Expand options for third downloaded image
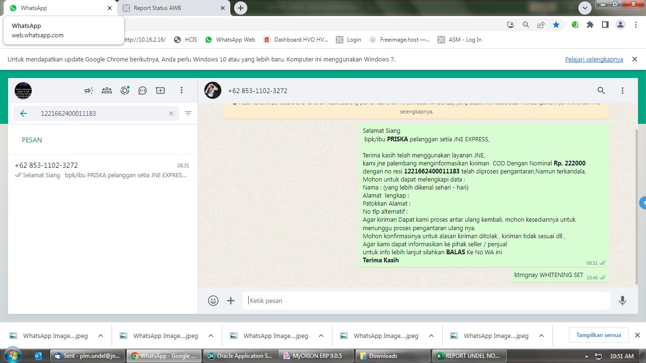The image size is (646, 363). [321, 336]
